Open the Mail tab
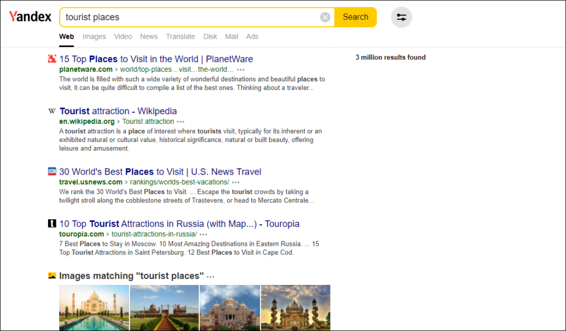 tap(232, 36)
